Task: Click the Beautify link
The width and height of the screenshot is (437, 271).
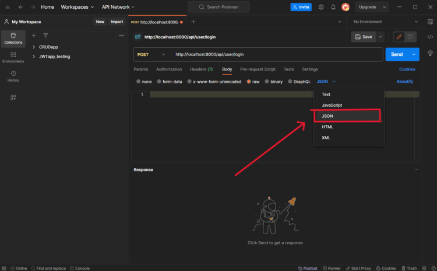Action: (x=405, y=82)
